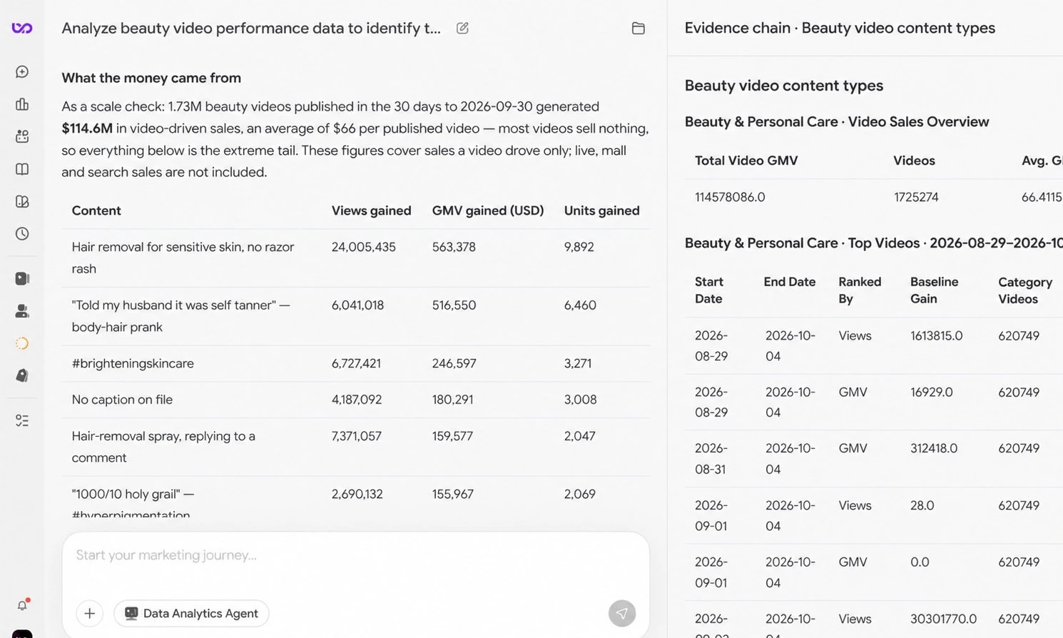Open notifications bell

click(22, 605)
